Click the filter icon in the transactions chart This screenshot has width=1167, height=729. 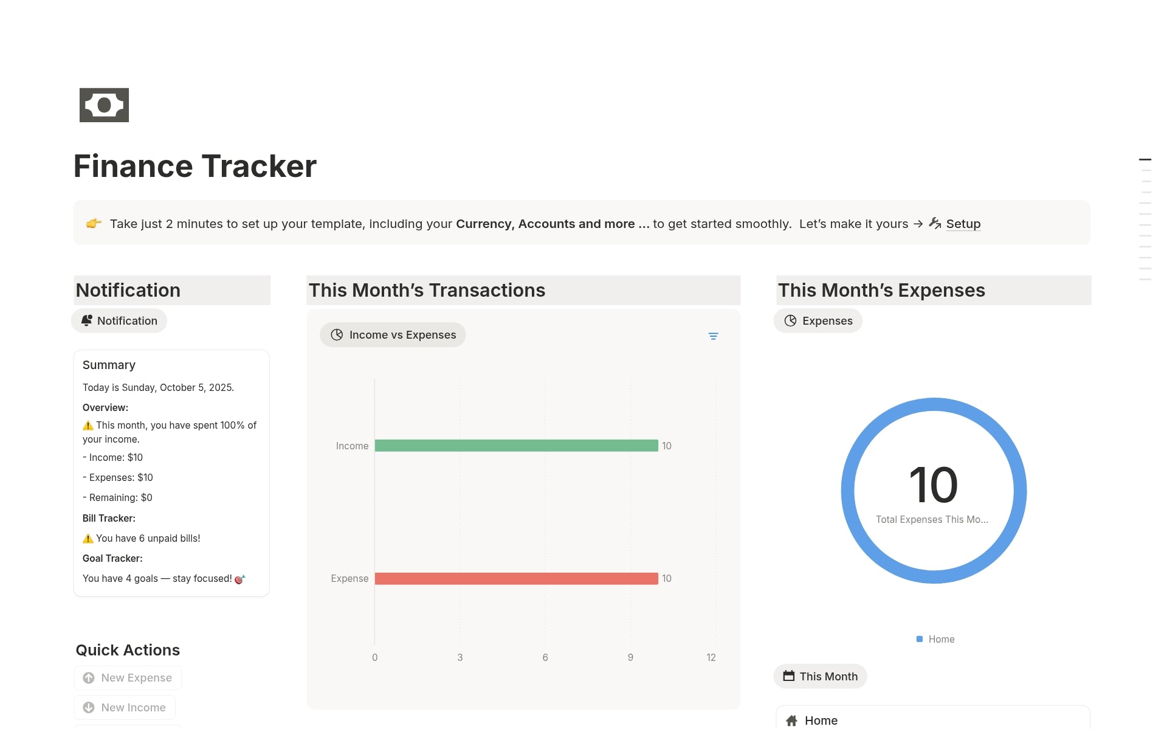click(x=713, y=336)
